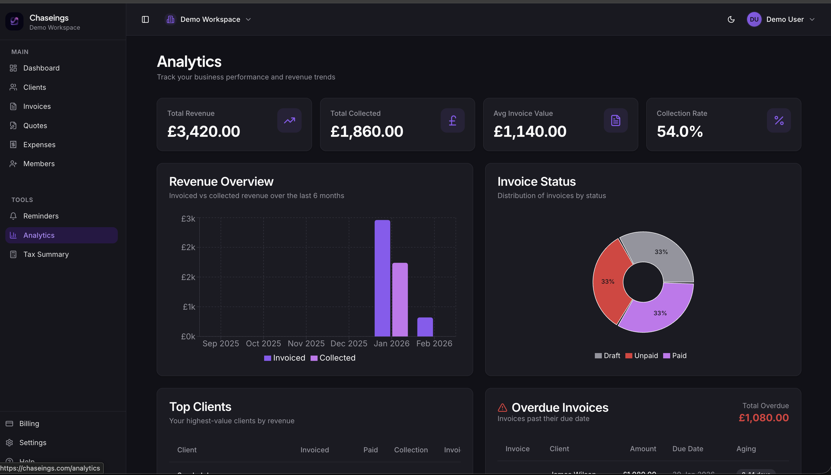Switch to dark mode with moon icon
831x475 pixels.
pos(731,19)
